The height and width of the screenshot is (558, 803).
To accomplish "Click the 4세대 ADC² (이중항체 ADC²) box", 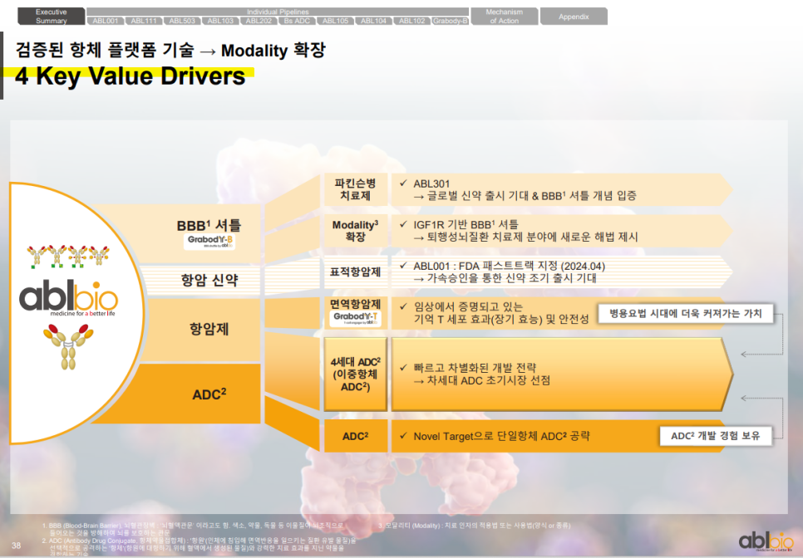I will [356, 374].
